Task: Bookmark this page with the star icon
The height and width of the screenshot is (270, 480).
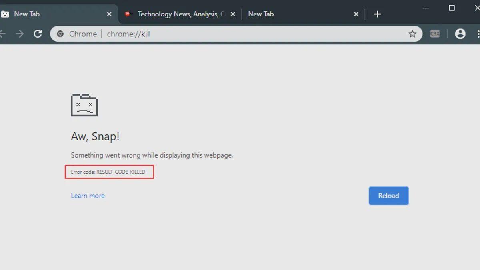Action: click(412, 34)
